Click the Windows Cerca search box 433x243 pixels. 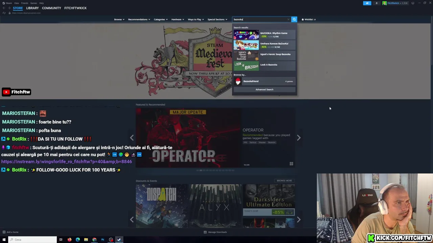point(32,240)
